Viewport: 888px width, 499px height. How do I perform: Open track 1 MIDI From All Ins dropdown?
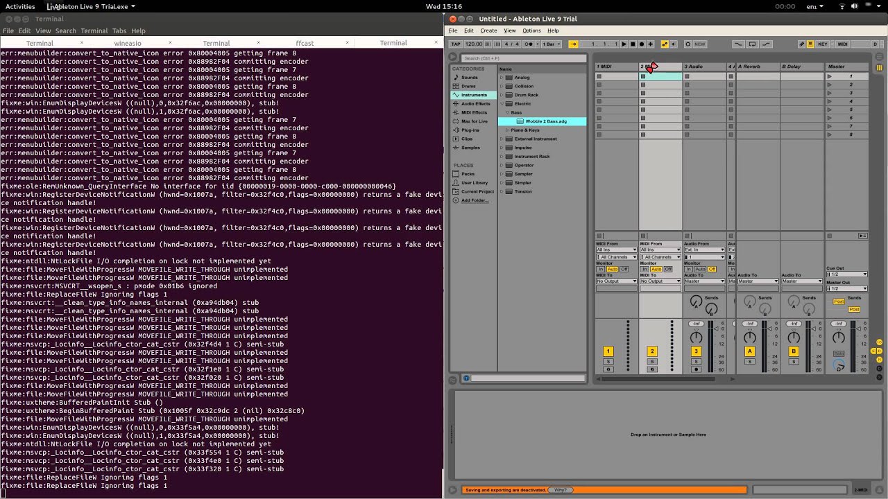click(x=616, y=249)
